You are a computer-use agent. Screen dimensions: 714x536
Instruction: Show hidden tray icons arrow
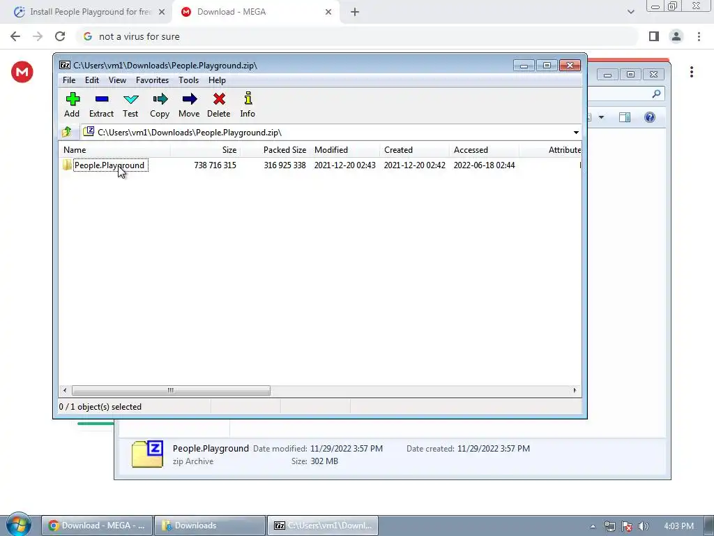[593, 526]
